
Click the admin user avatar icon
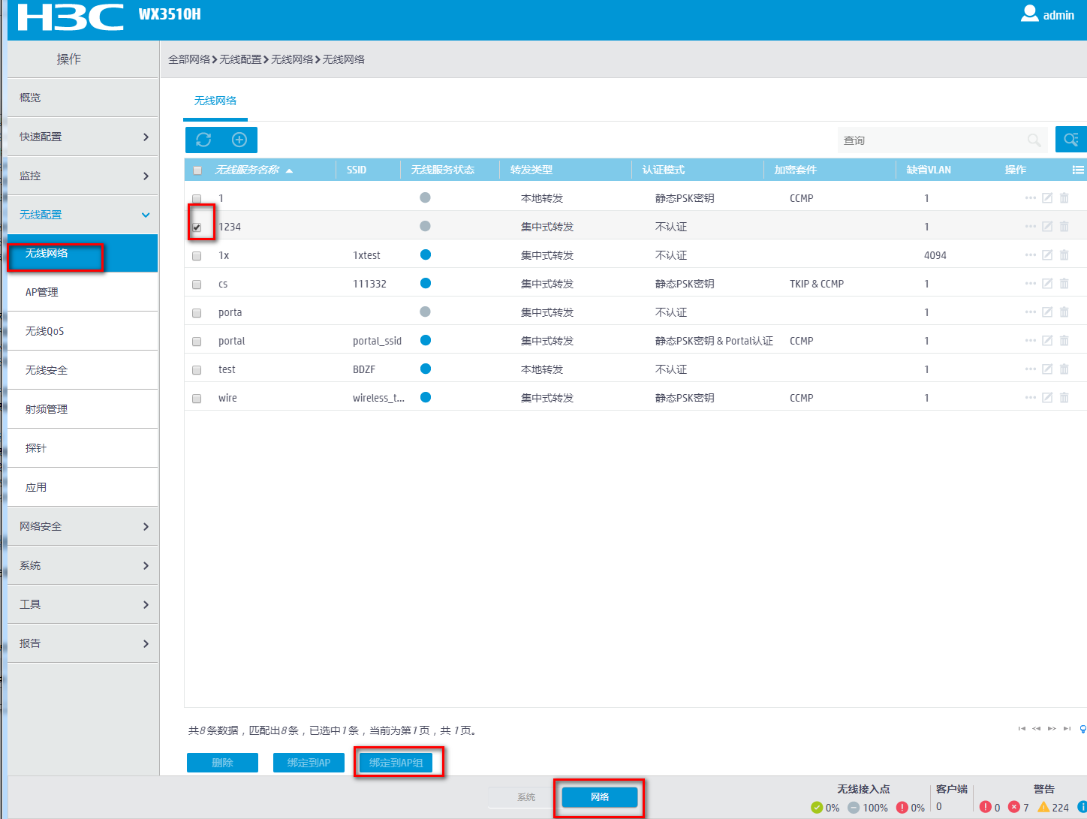(1029, 14)
